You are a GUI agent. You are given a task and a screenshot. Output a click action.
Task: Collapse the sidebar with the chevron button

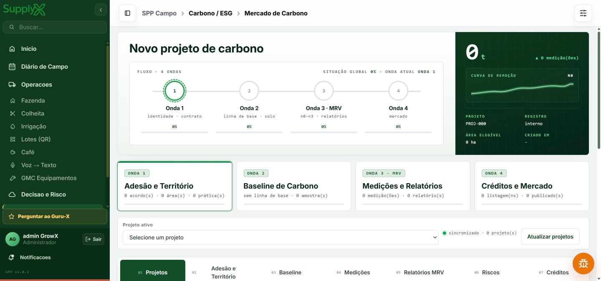(x=101, y=10)
